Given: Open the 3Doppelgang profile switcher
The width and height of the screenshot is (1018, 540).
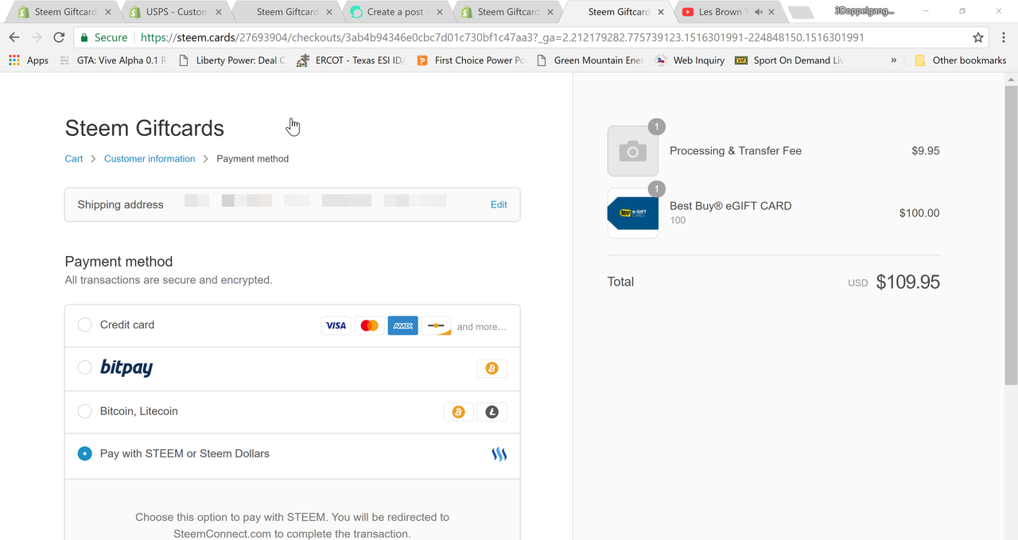Looking at the screenshot, I should 865,11.
